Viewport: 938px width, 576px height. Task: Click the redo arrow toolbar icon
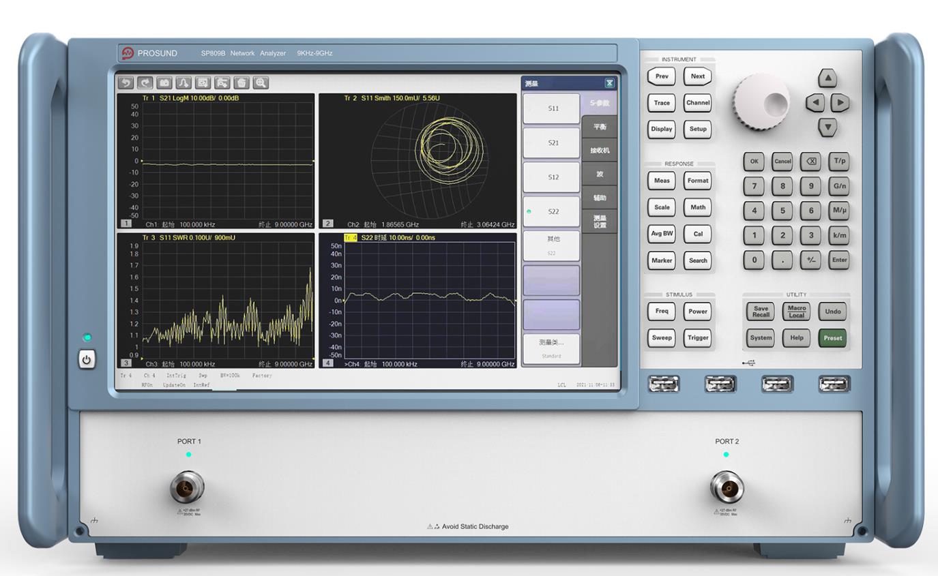coord(145,82)
